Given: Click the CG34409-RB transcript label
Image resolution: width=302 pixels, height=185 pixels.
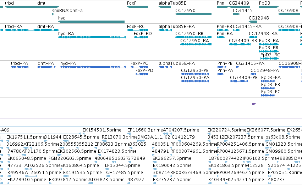Looking at the screenshot, I should point(243,41).
